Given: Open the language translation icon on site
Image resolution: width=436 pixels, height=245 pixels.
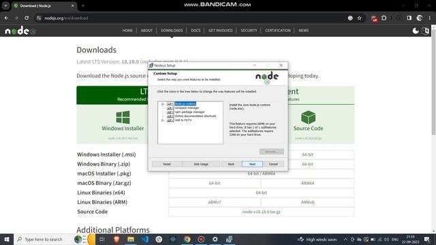Looking at the screenshot, I should point(425,31).
